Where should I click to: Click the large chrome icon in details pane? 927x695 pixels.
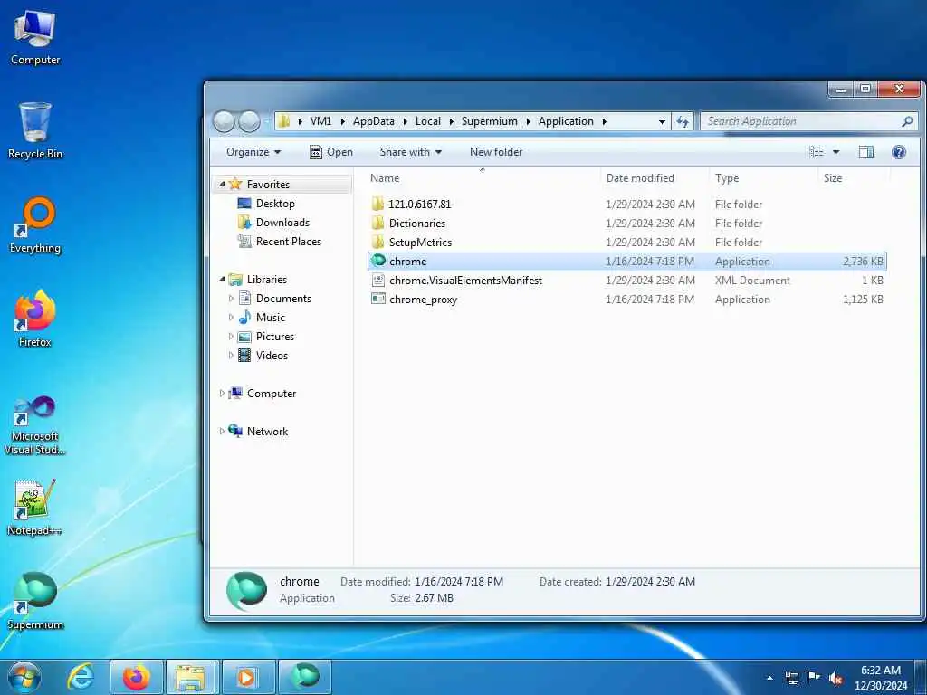coord(246,590)
